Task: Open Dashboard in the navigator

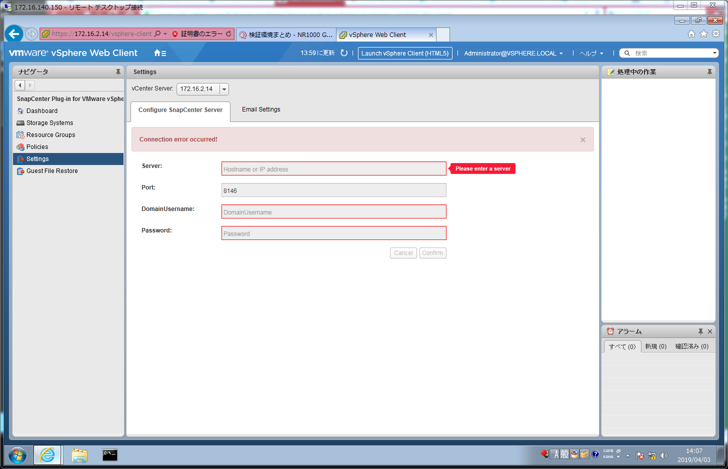Action: pos(42,111)
